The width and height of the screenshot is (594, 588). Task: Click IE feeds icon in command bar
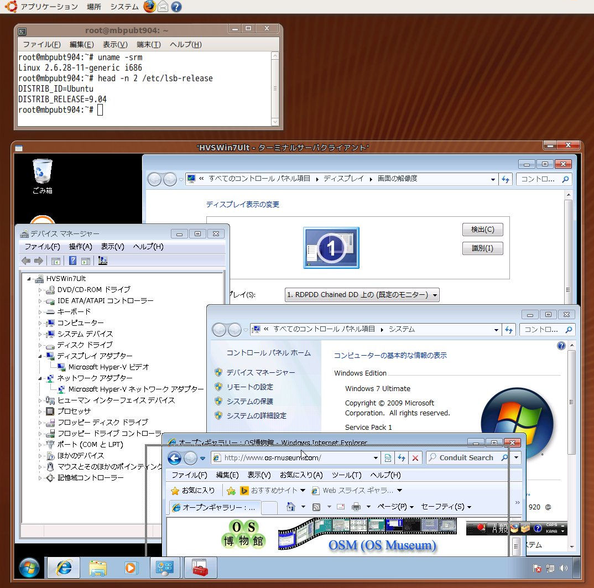pyautogui.click(x=316, y=507)
